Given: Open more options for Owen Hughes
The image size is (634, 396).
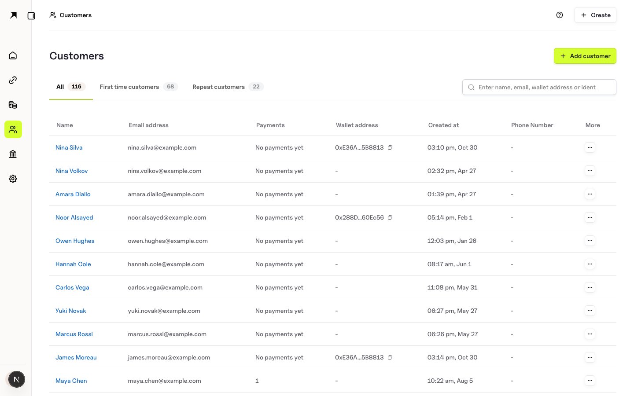Looking at the screenshot, I should coord(590,241).
